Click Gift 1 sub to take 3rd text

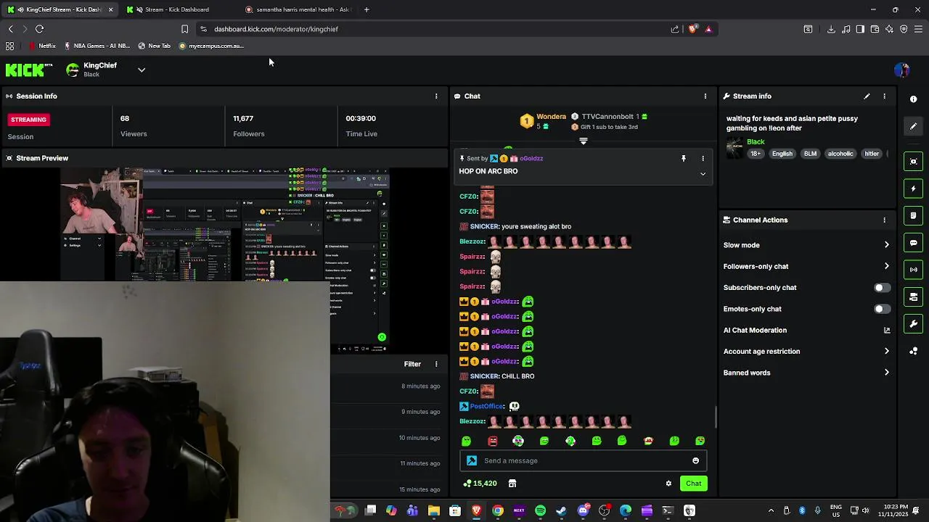[x=609, y=127]
